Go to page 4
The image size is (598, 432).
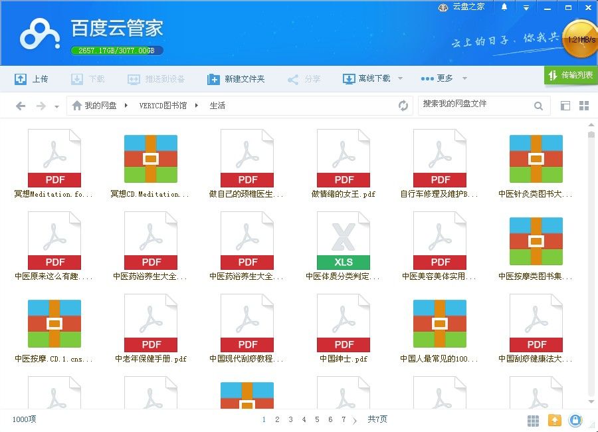click(x=304, y=419)
